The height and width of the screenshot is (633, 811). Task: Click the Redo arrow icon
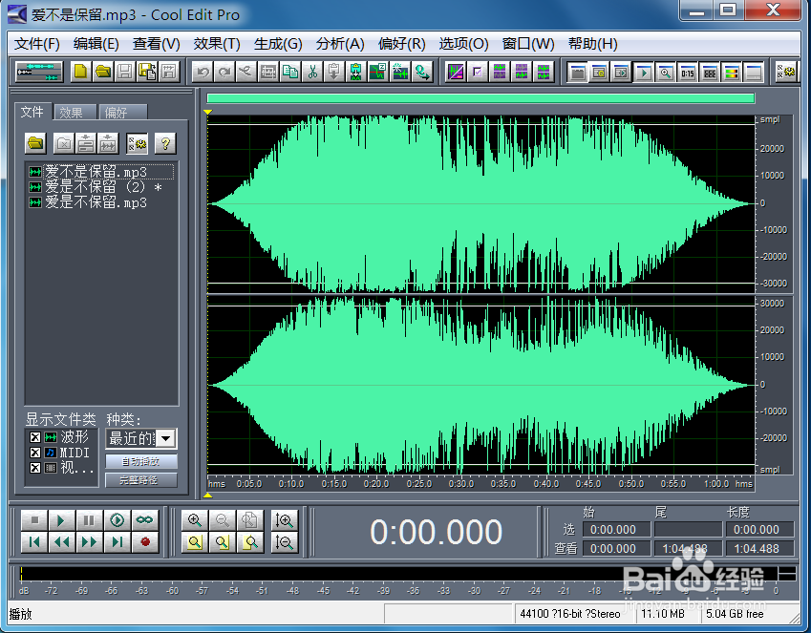pyautogui.click(x=224, y=72)
